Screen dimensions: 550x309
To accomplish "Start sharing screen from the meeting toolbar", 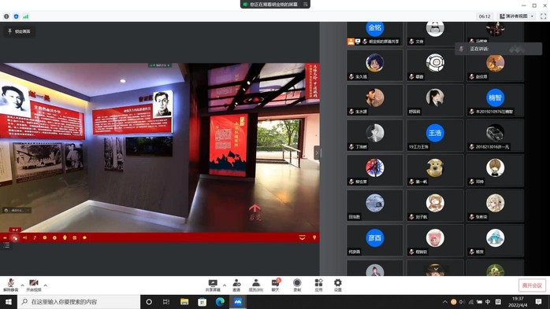I will 213,285.
